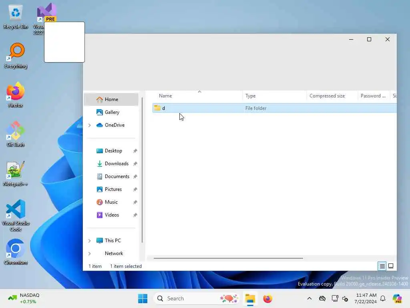Screen dimensions: 410x308
Task: Click the OneDrive cloud tray icon
Action: click(x=322, y=298)
